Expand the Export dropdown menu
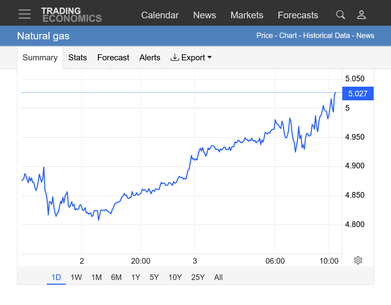The height and width of the screenshot is (305, 391). pos(210,58)
